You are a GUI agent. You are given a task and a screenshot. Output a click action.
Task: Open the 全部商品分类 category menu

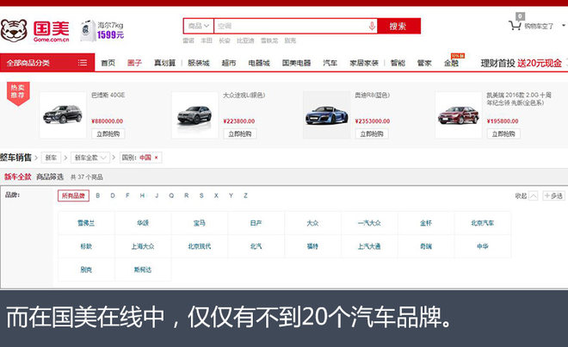tap(47, 63)
